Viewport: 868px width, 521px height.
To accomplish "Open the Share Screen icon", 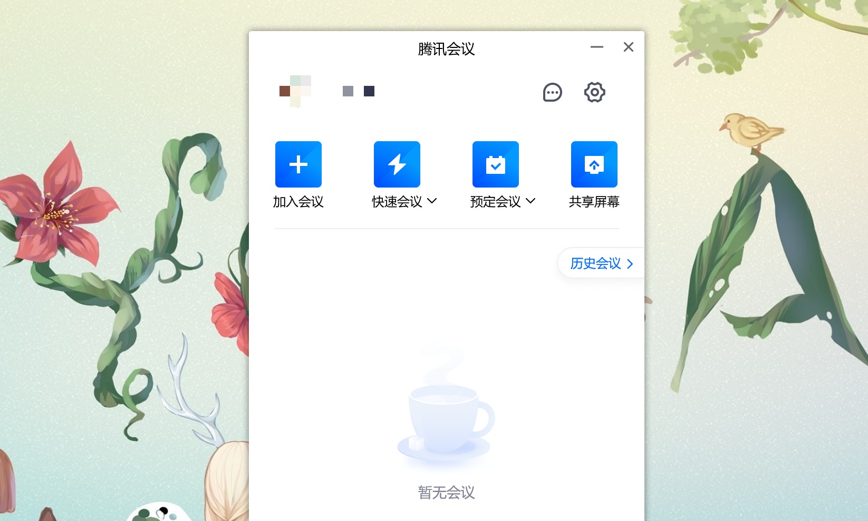I will (594, 164).
